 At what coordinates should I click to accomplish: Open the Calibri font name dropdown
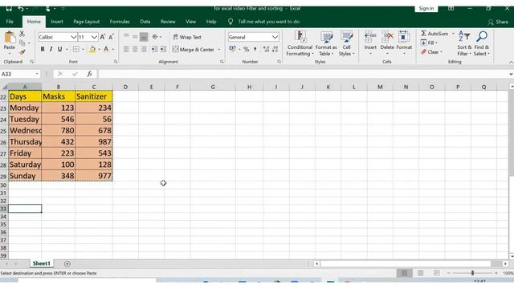coord(73,37)
